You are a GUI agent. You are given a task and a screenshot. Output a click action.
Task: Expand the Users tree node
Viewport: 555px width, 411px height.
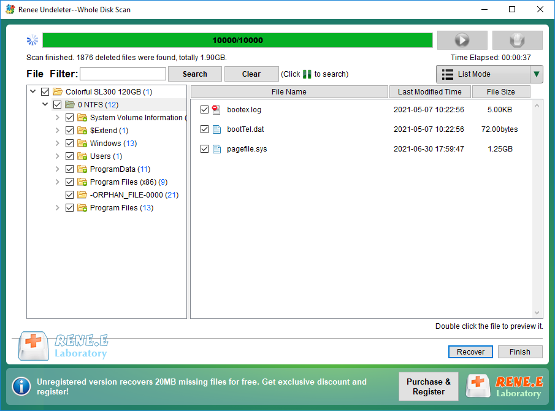click(58, 156)
